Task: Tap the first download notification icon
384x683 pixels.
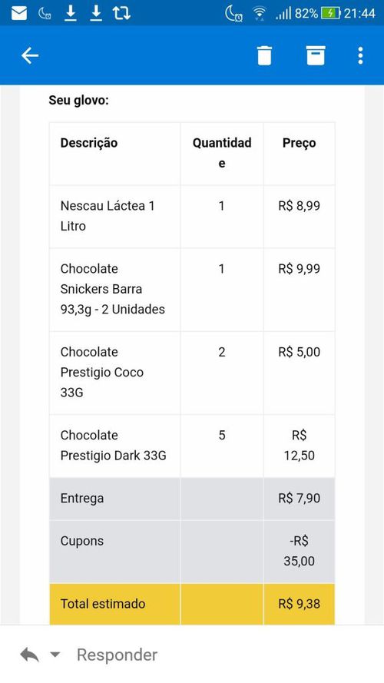Action: [70, 14]
